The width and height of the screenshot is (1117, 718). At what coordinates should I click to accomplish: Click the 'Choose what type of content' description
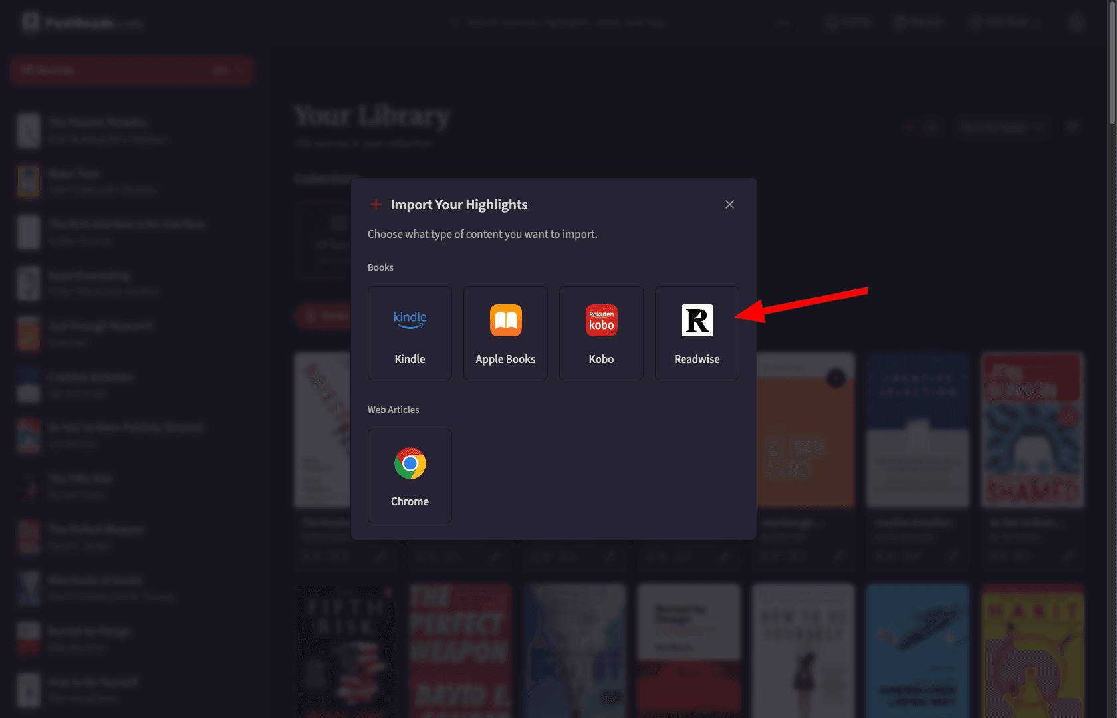coord(483,234)
